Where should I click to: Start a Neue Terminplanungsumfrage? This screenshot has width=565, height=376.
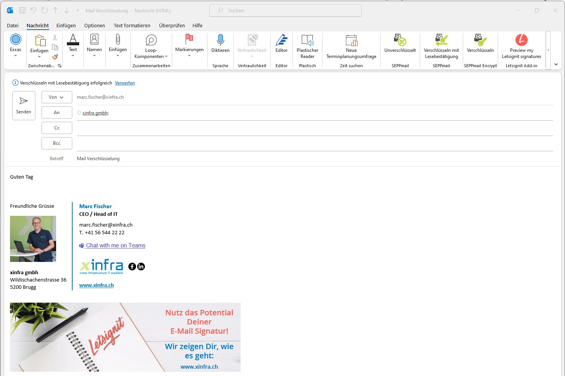tap(351, 46)
